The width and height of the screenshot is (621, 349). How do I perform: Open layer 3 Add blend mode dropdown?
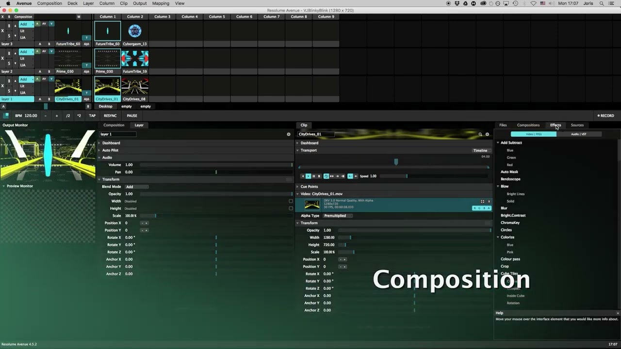(x=26, y=24)
